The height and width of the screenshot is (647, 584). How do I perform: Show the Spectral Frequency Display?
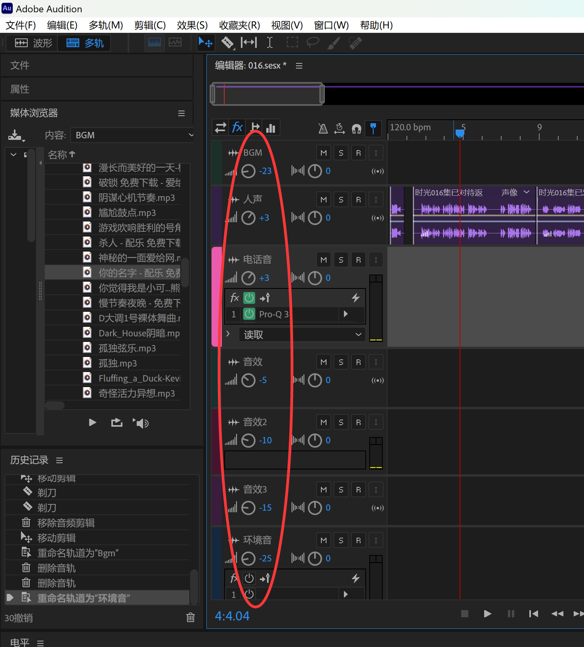click(154, 42)
